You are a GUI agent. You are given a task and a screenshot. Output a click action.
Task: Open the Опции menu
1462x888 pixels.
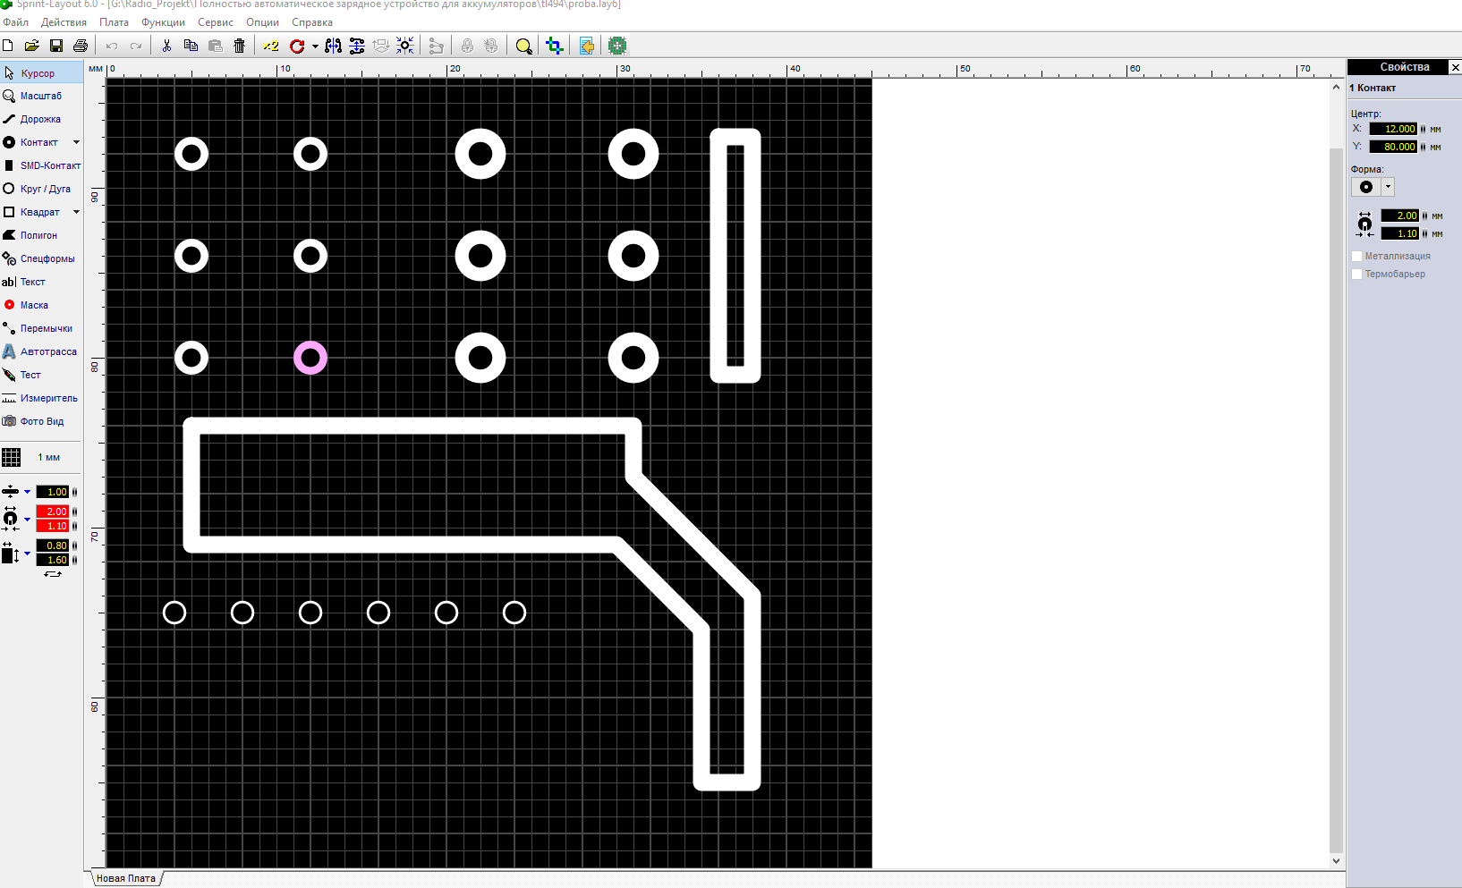[x=262, y=22]
